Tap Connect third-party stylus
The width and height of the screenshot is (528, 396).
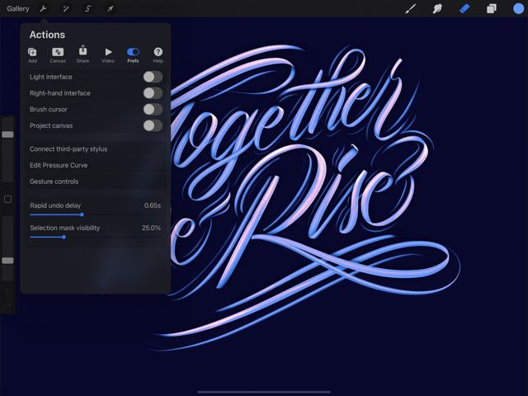[x=68, y=149]
